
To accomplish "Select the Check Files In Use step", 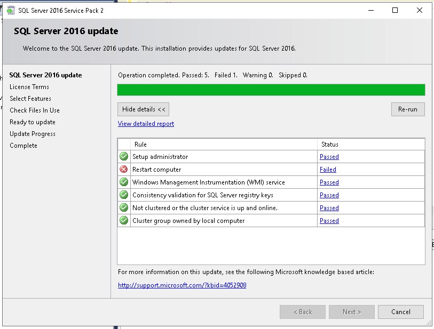I will 35,110.
